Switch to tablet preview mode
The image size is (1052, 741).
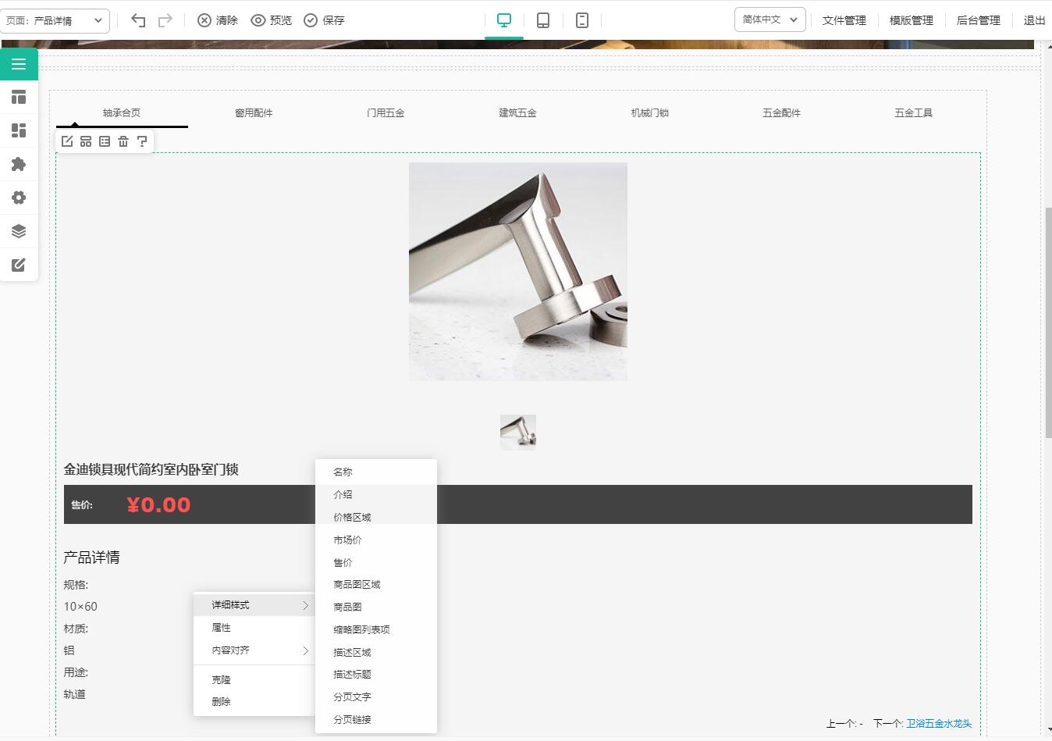tap(543, 20)
